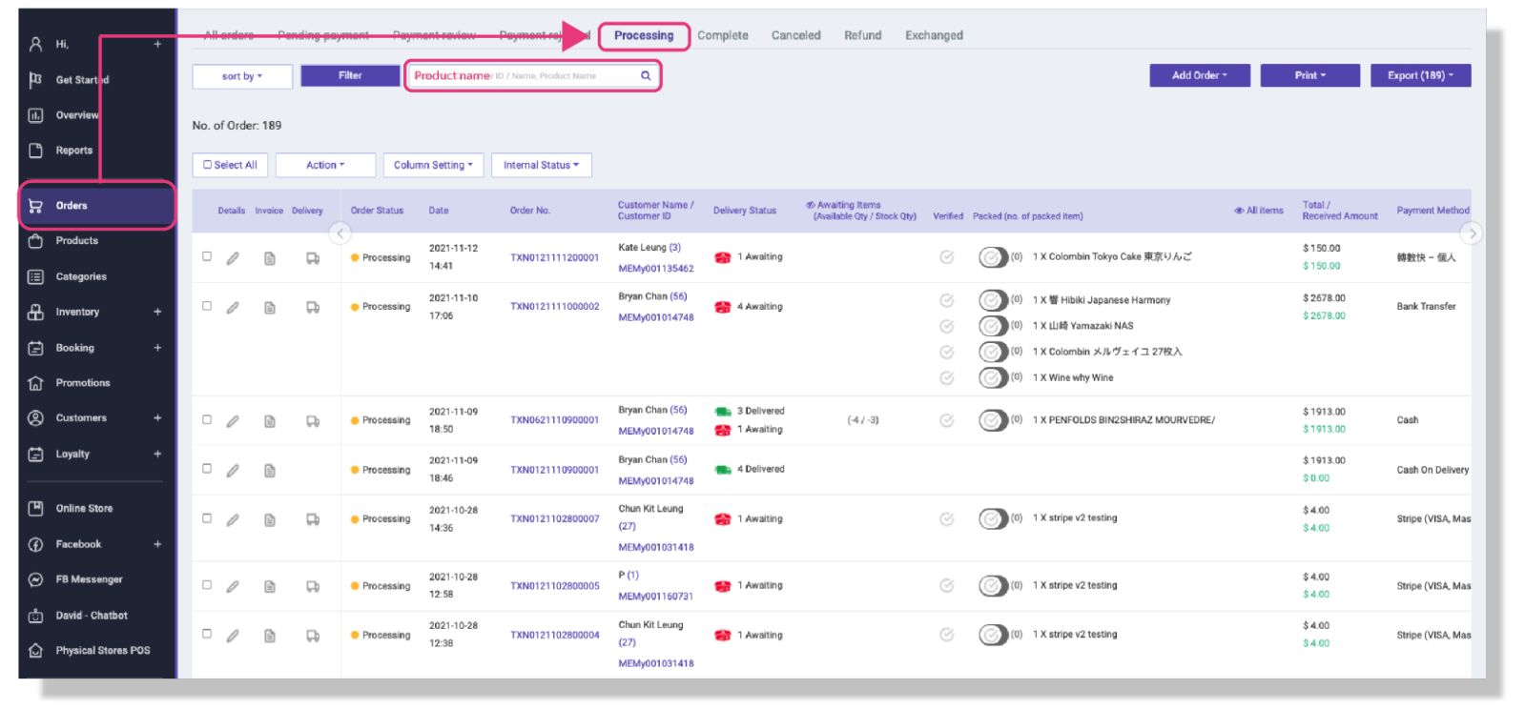Click the Reports document icon in sidebar
Viewport: 1525px width, 709px height.
pos(35,151)
